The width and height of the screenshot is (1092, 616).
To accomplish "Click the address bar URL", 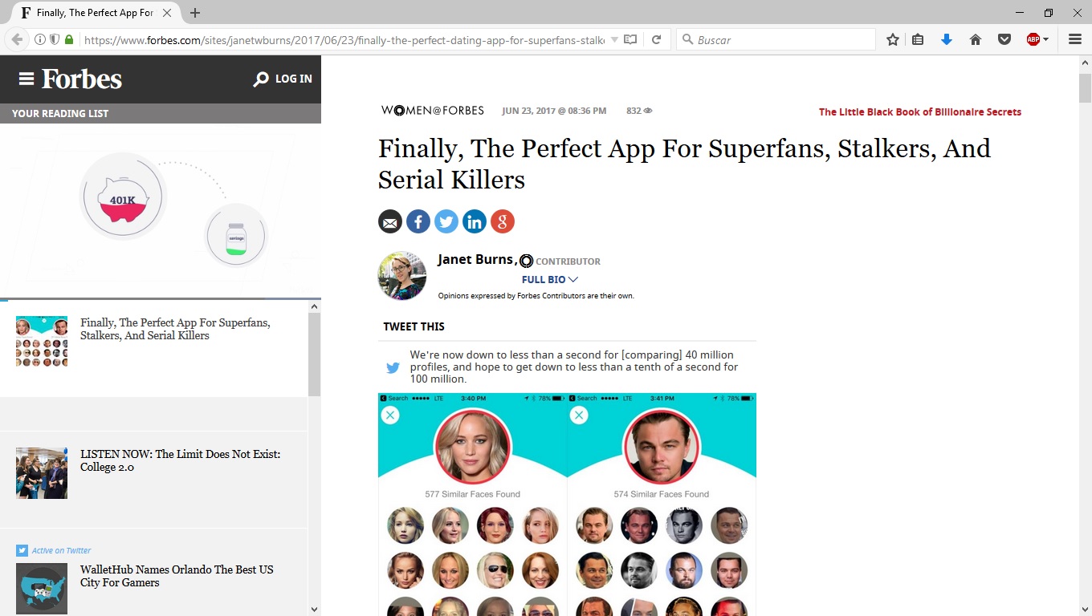I will tap(344, 39).
